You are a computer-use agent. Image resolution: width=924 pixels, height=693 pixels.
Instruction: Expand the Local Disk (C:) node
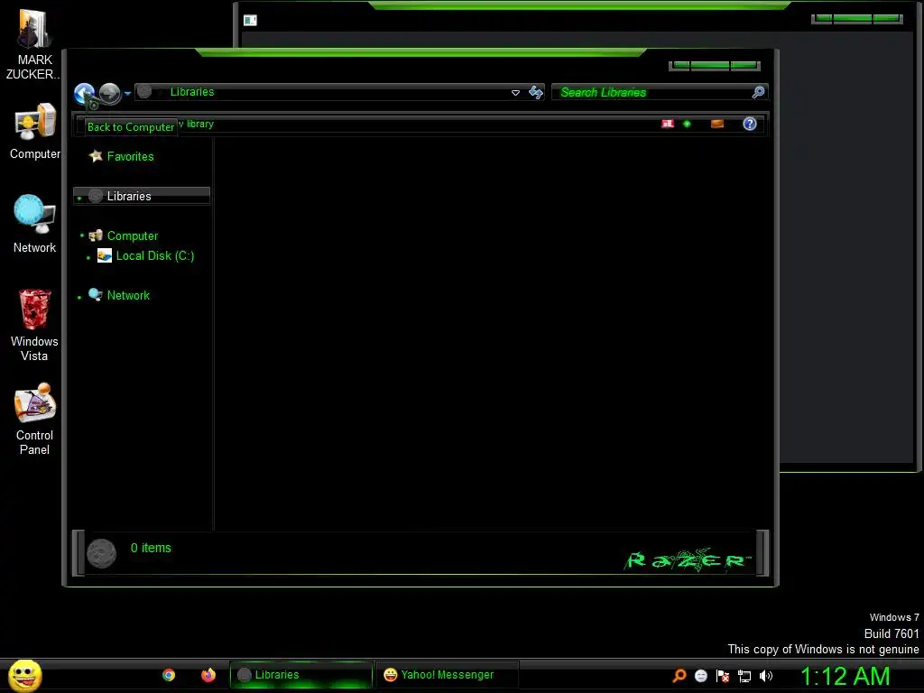coord(88,257)
